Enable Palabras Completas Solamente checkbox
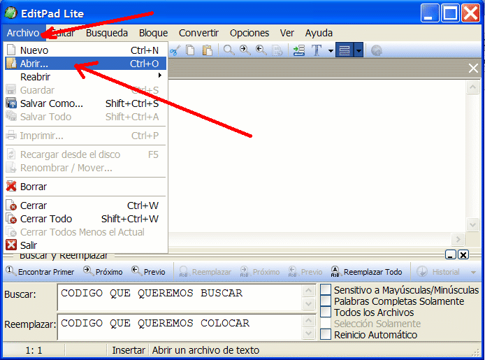The image size is (485, 360). click(x=326, y=301)
